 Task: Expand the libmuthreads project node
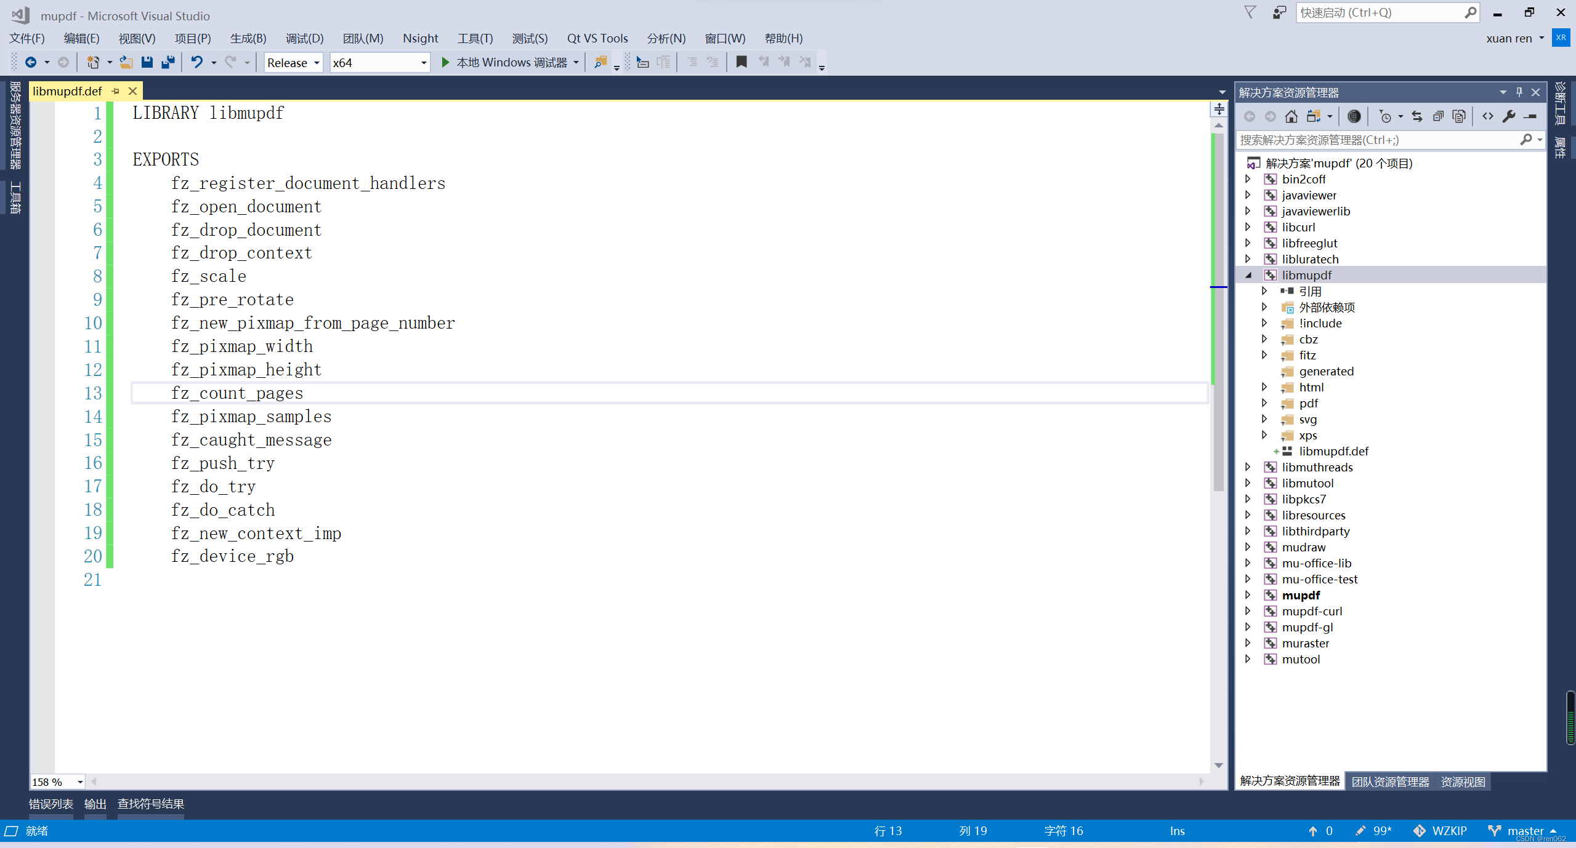pos(1248,466)
